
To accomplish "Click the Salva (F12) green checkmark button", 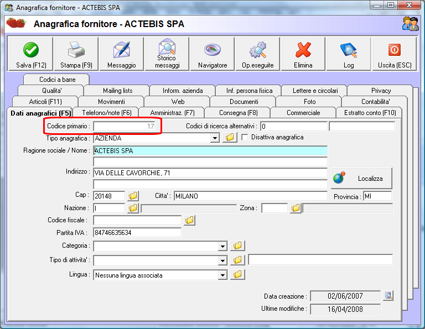I will [x=31, y=54].
